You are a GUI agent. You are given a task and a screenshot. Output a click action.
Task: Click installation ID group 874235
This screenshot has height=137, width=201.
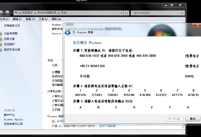(x=194, y=95)
